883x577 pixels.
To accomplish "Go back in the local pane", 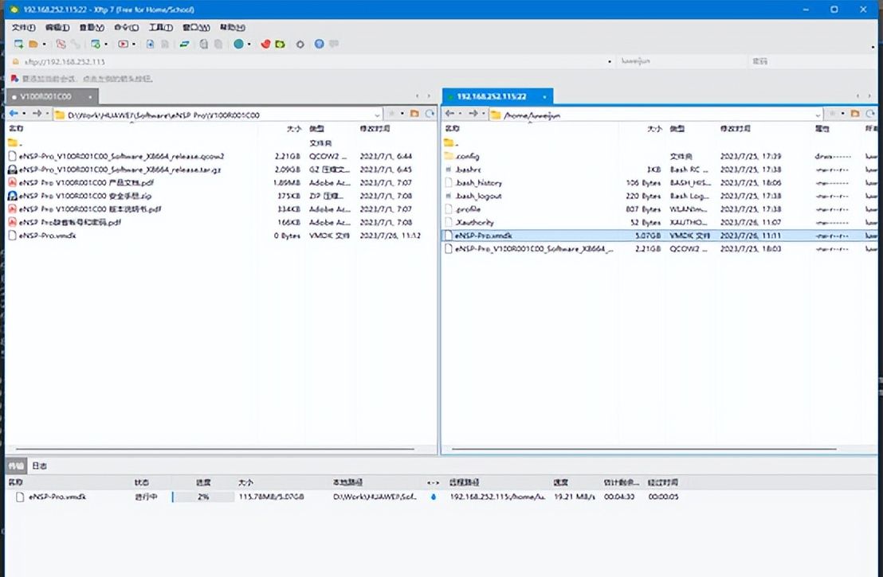I will 14,115.
